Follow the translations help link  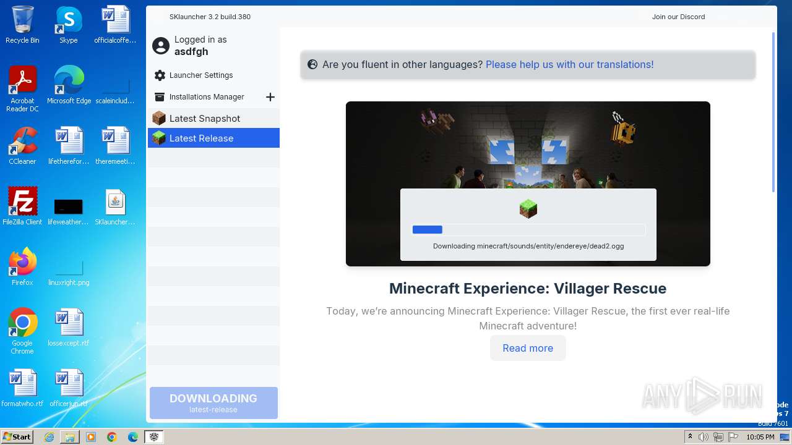point(569,64)
